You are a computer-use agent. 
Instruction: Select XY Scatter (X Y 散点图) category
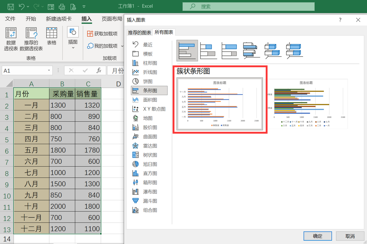pos(149,109)
